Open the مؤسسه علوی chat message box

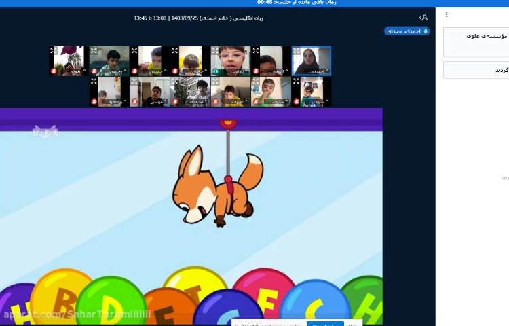click(476, 42)
